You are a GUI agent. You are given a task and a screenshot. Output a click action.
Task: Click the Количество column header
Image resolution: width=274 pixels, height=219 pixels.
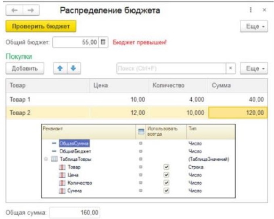pyautogui.click(x=178, y=86)
